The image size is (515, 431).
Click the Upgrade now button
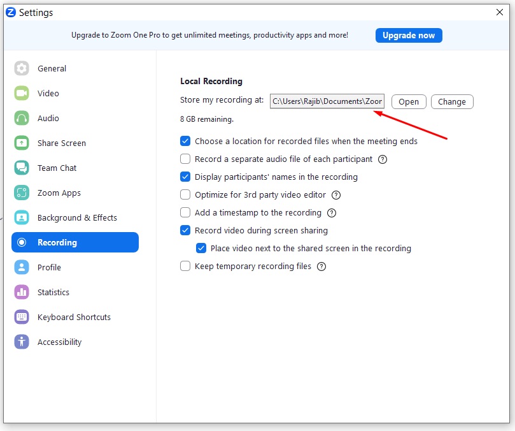click(408, 35)
